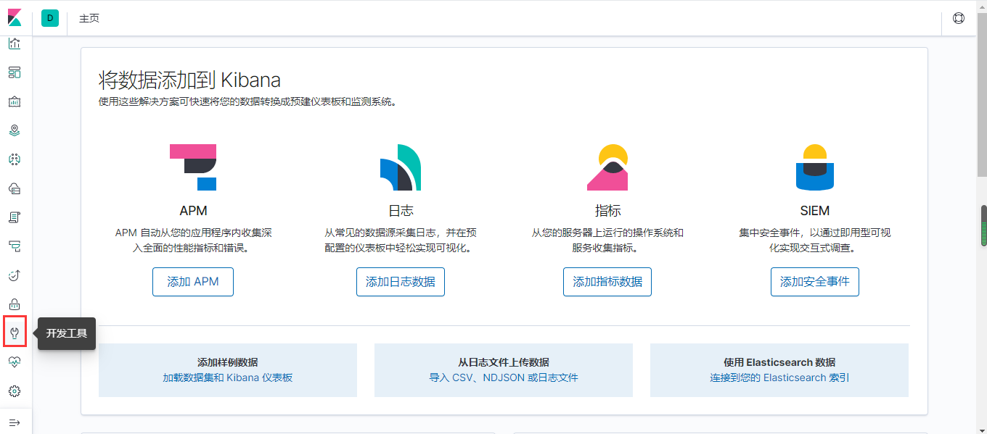Open 导入 CSV、NDJSON 或日志文件 link
This screenshot has height=434, width=987.
[x=504, y=377]
